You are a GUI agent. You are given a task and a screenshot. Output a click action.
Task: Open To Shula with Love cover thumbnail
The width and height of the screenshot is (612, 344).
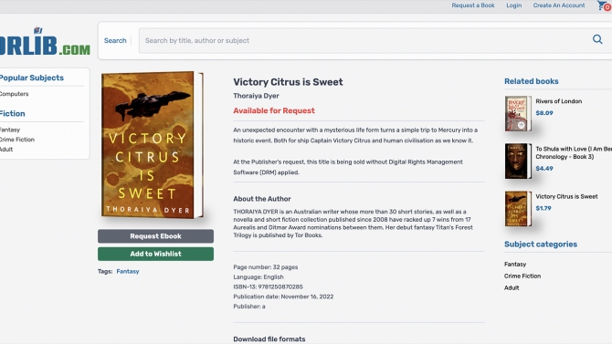(x=518, y=162)
